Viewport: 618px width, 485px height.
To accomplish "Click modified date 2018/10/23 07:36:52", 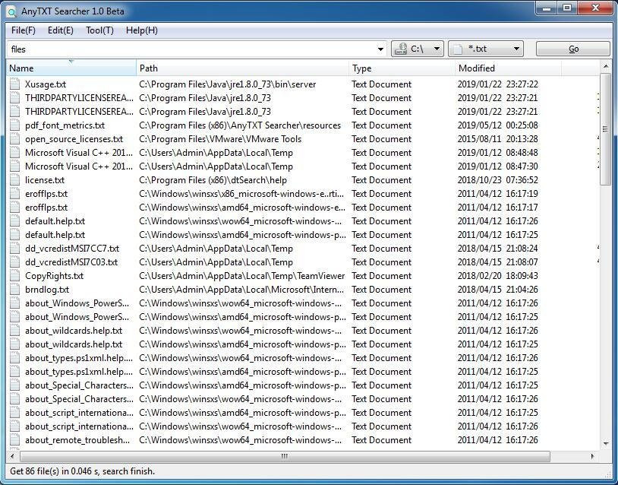I will point(497,180).
